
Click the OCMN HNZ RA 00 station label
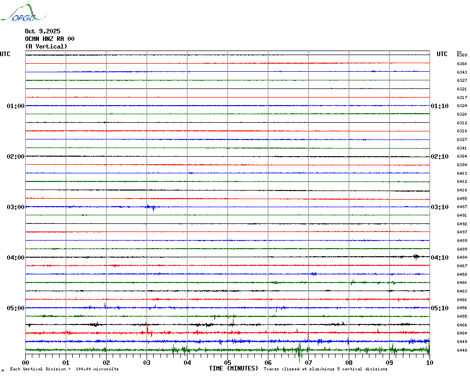click(x=50, y=39)
